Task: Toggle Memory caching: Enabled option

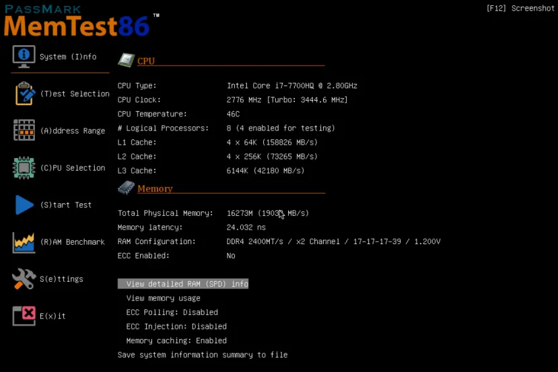Action: (176, 340)
